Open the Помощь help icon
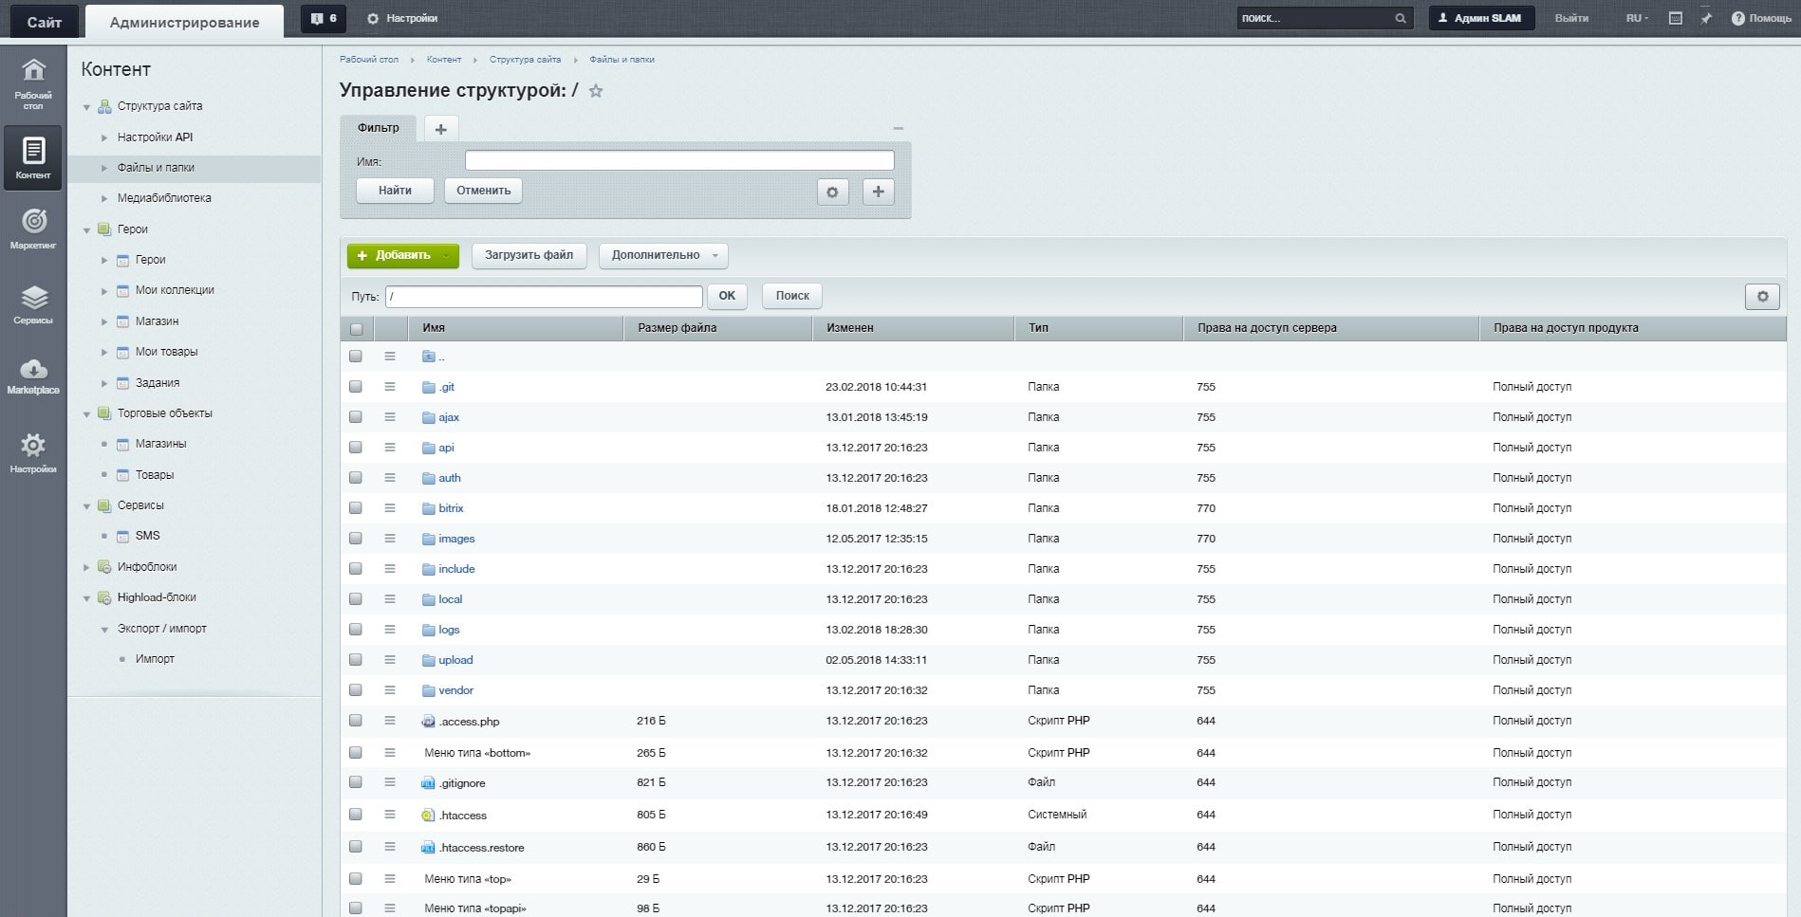The image size is (1801, 917). pos(1760,18)
